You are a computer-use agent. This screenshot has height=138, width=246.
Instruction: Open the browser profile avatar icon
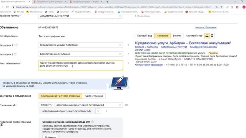pos(244,7)
